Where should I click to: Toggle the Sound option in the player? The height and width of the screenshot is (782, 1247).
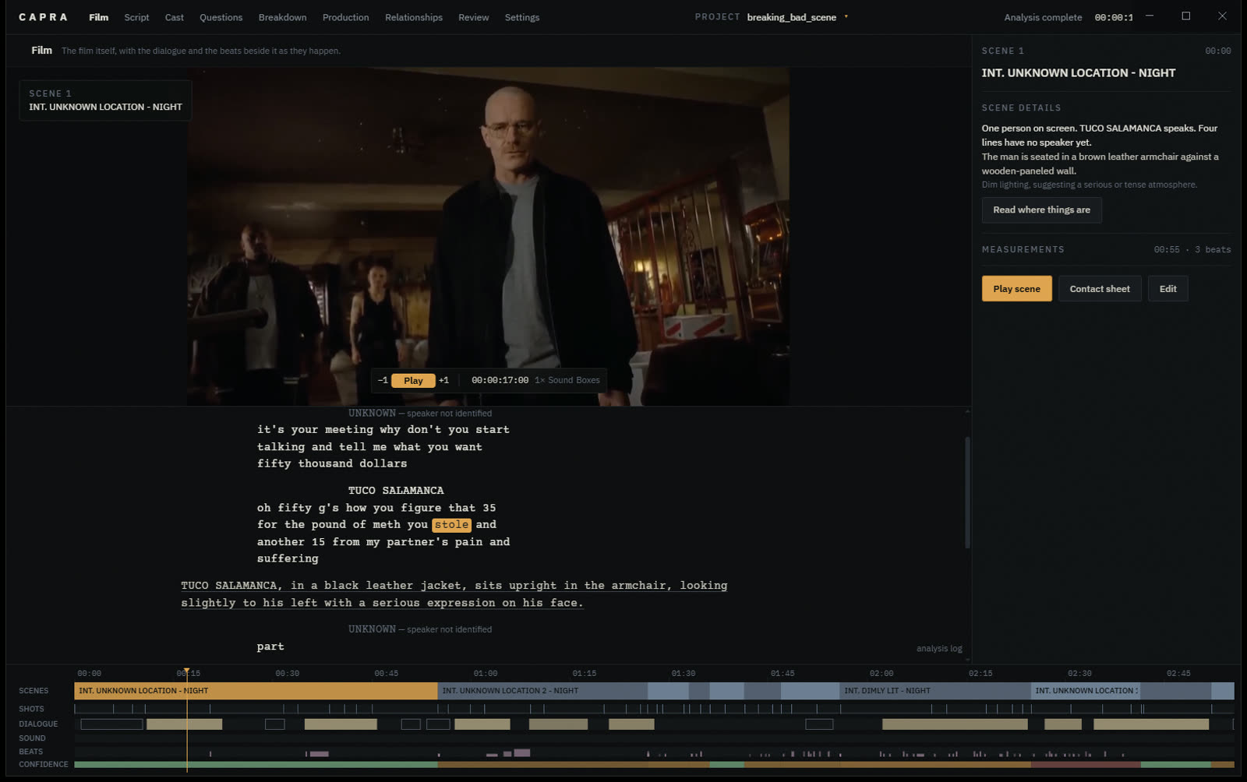click(560, 380)
